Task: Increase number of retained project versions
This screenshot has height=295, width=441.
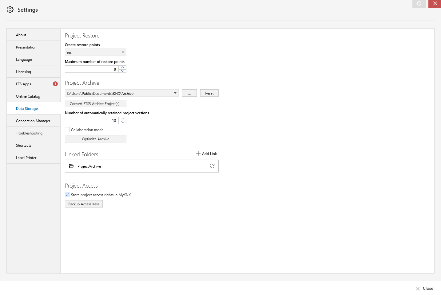Action: (123, 118)
